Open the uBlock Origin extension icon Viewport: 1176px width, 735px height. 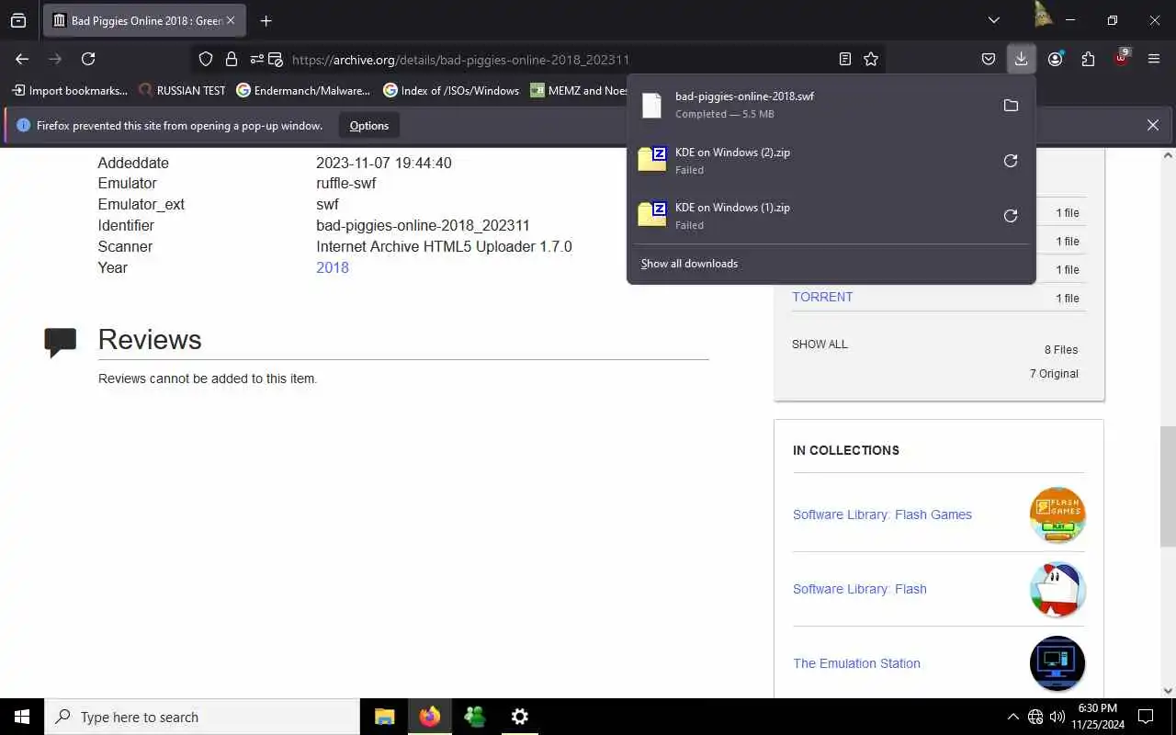[1121, 58]
